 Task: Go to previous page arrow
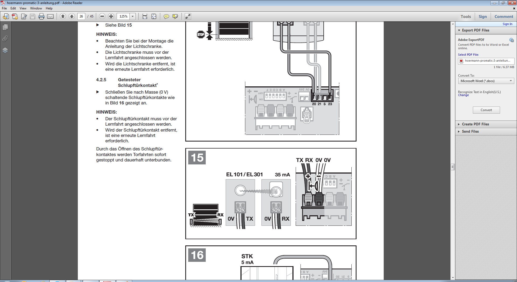[x=63, y=16]
